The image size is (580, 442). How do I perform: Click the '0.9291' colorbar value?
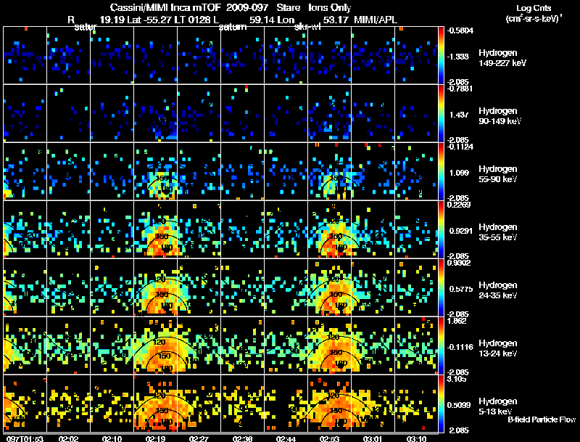461,231
